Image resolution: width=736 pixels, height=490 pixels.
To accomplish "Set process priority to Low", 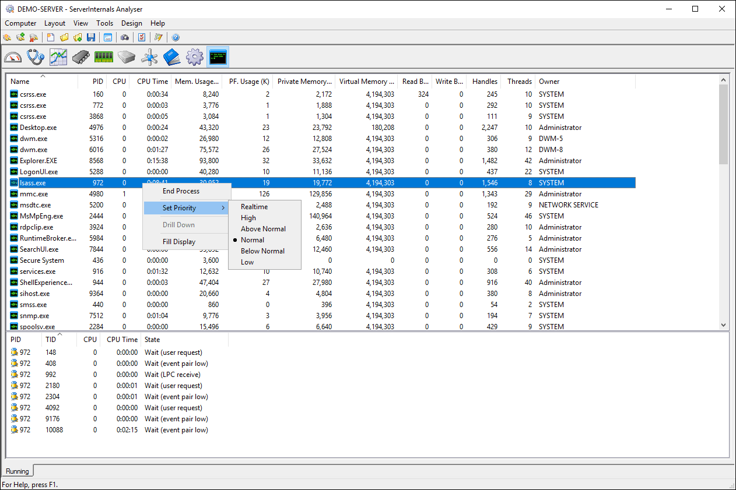I will [x=247, y=262].
